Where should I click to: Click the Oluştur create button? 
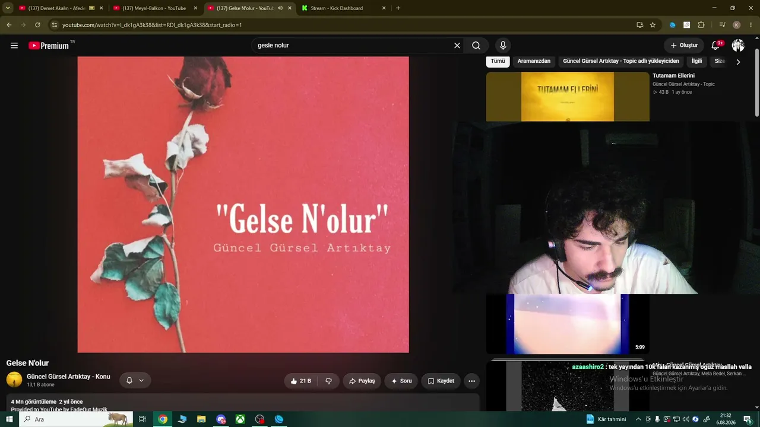(684, 46)
